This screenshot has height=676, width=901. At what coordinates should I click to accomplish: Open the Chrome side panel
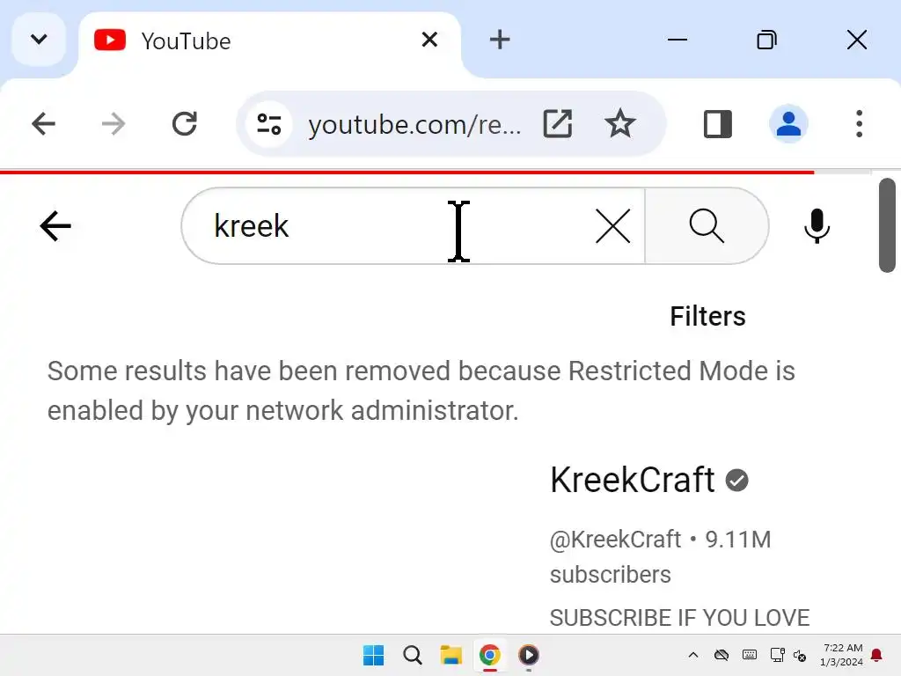point(718,124)
